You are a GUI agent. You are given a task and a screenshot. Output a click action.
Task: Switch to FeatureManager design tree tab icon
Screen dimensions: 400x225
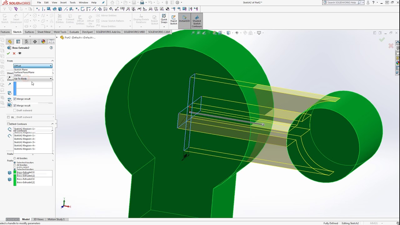coord(10,42)
